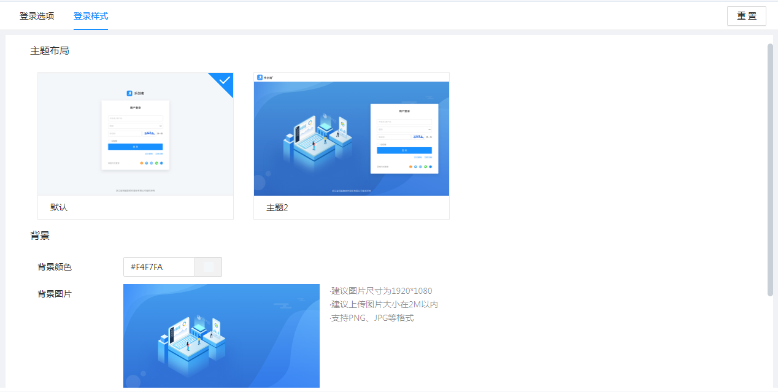Click the #F4F7FA background color input field

tap(159, 267)
